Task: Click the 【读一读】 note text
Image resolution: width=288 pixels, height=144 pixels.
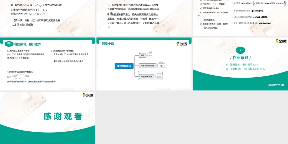Action: tap(36, 22)
